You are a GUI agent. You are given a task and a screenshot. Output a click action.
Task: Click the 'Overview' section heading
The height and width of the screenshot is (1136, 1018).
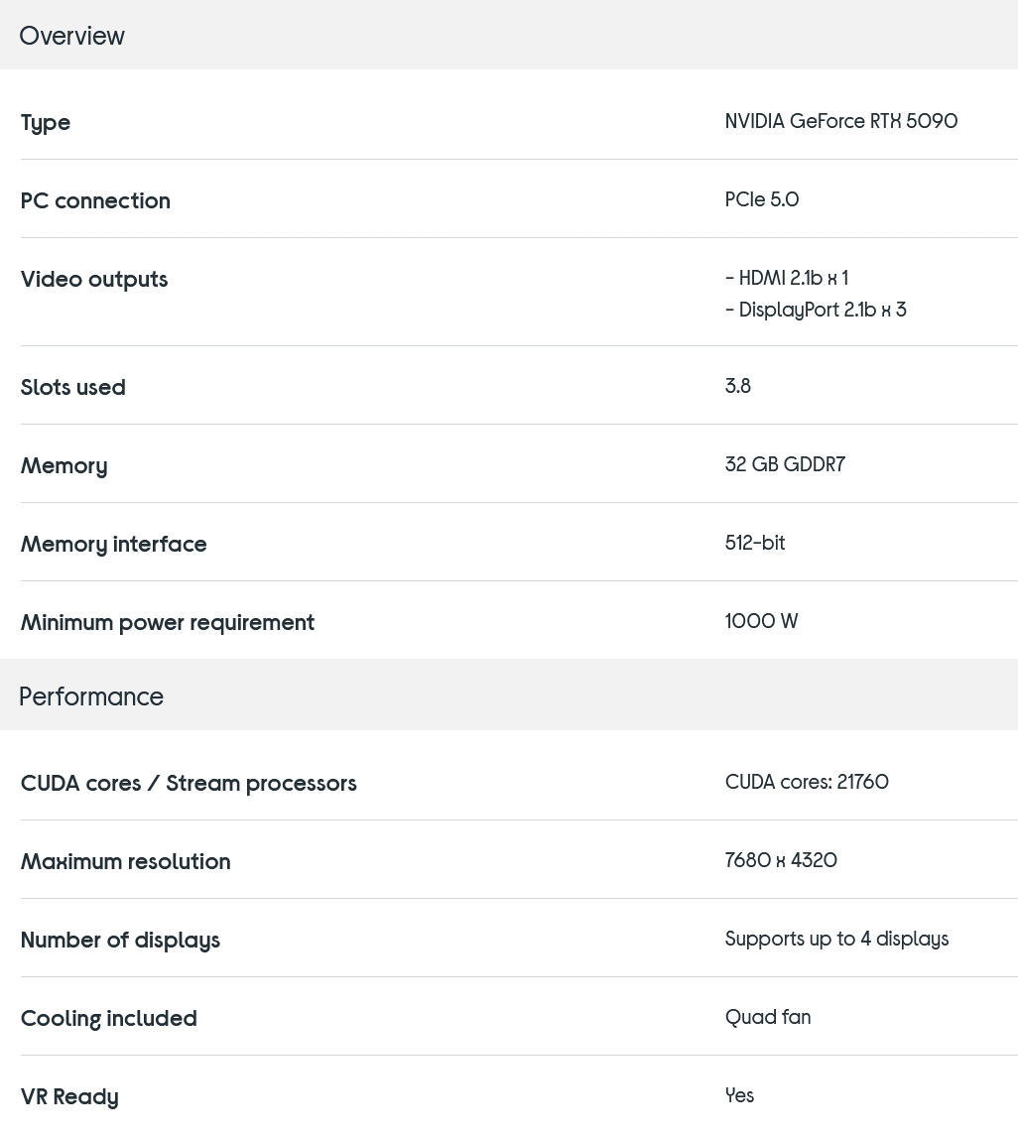coord(71,36)
